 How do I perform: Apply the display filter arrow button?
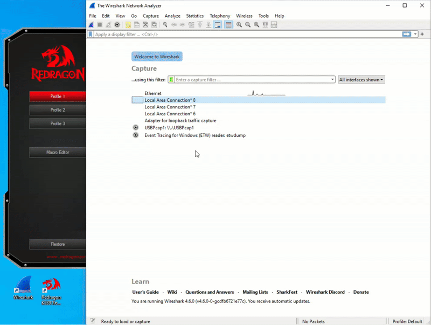407,34
